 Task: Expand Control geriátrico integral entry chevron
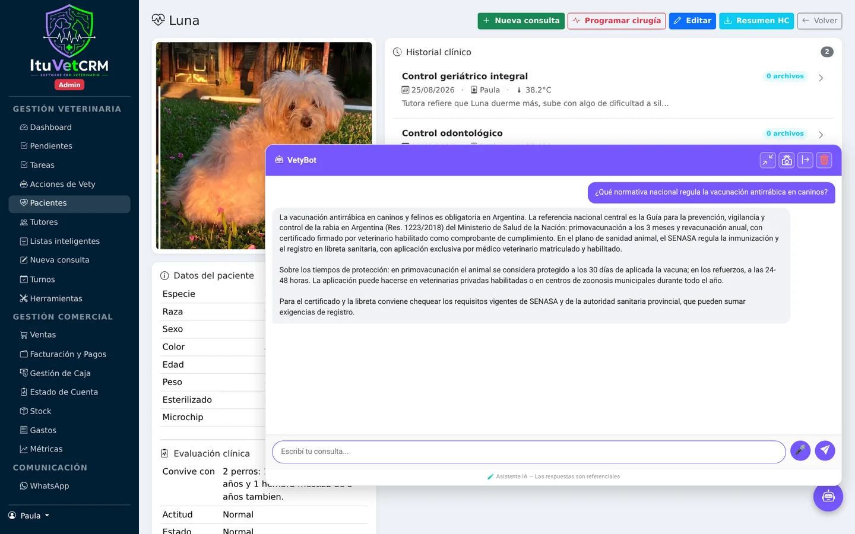pos(821,78)
